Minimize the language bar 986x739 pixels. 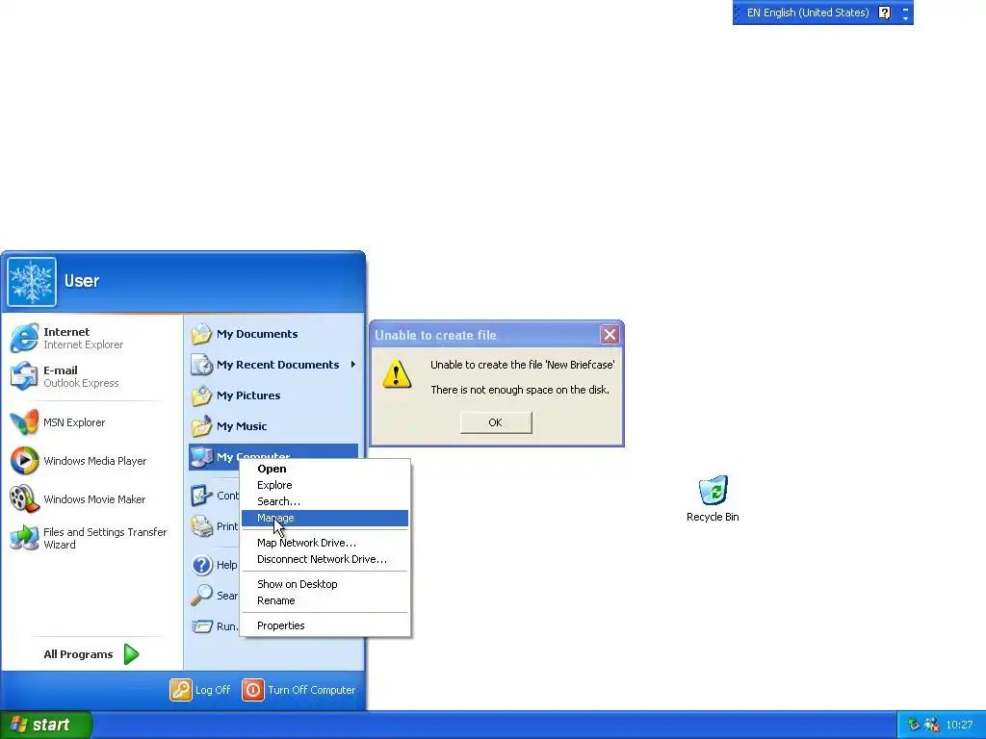(905, 8)
